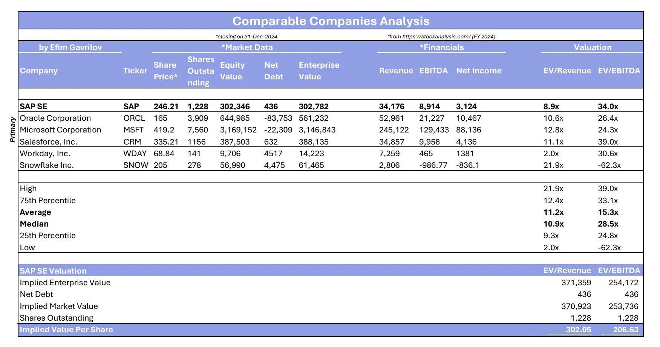Click Oracle net debt -83,753
This screenshot has height=347, width=660.
click(x=278, y=118)
